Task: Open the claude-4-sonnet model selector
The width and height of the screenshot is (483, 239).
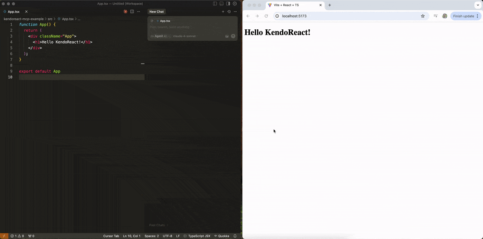Action: [x=184, y=36]
